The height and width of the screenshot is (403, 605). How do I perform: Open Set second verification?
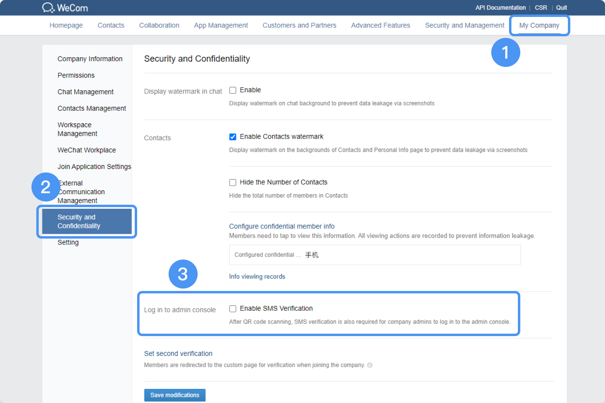pos(178,353)
